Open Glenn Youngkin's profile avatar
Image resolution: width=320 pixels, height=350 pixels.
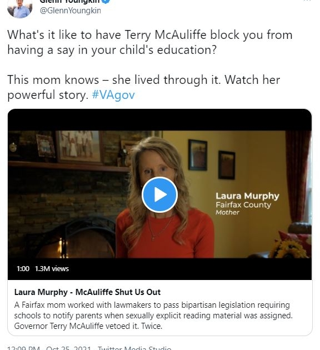coord(19,8)
